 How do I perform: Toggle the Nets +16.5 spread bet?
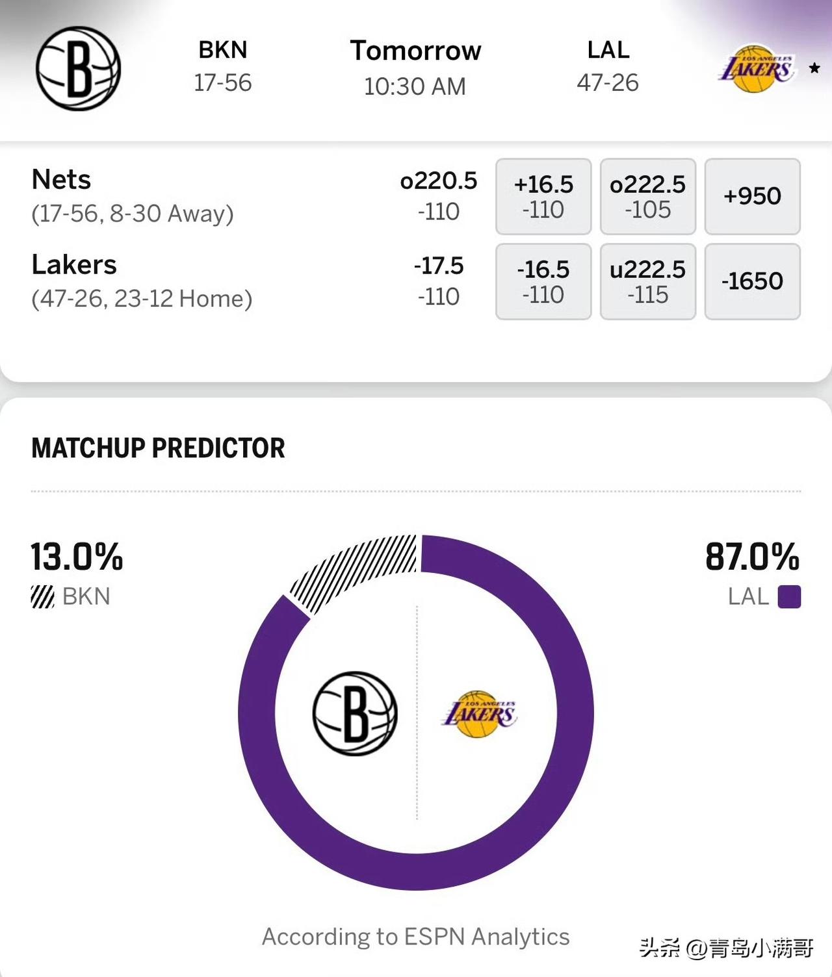[543, 195]
